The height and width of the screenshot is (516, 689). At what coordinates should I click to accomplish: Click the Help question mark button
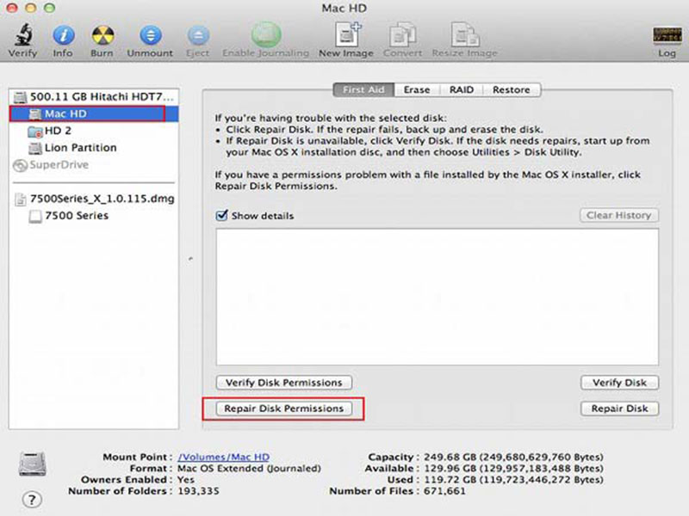tap(31, 500)
